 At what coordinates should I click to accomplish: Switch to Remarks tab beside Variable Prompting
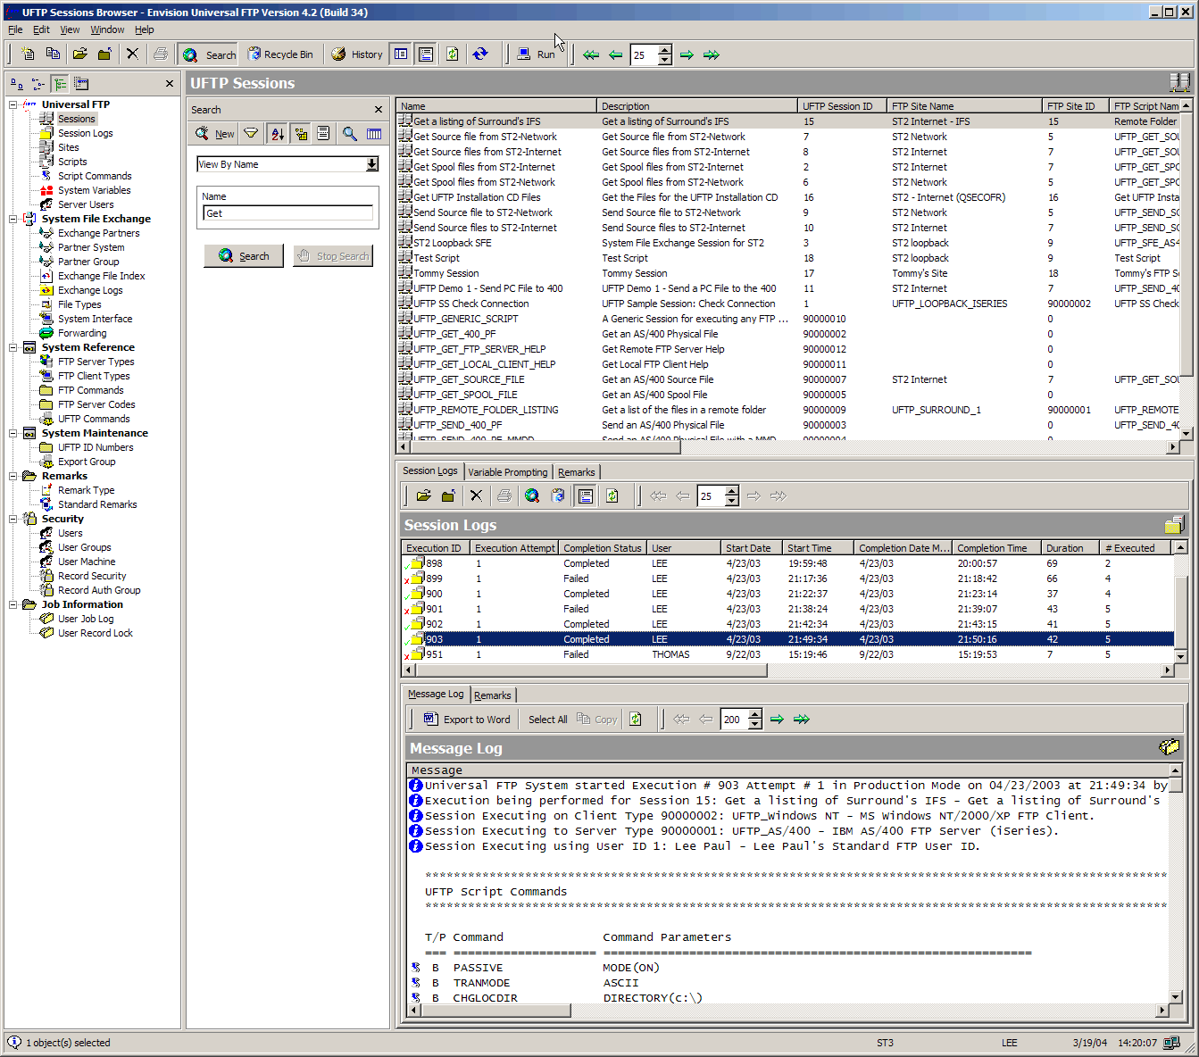click(577, 472)
